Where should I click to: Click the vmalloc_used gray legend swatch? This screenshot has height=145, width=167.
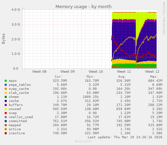(6, 117)
